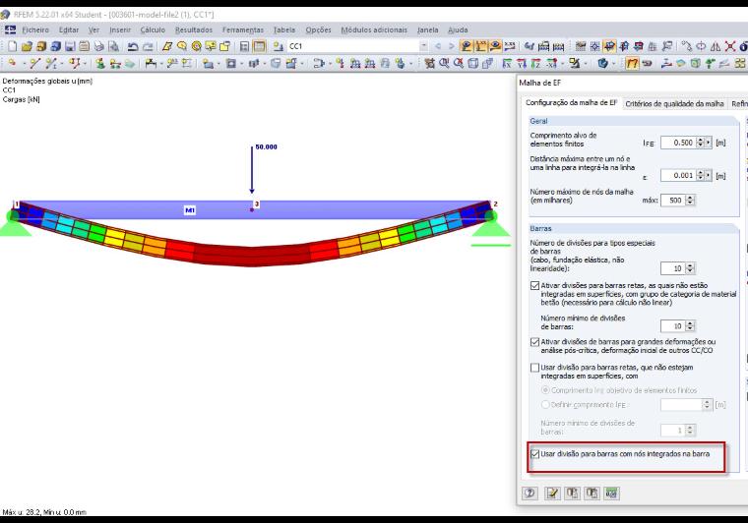Image resolution: width=748 pixels, height=523 pixels.
Task: Click the Edit notes icon in dialog
Action: click(x=552, y=494)
